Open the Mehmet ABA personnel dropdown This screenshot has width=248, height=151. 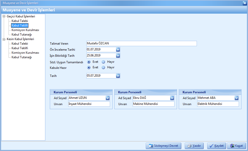(x=236, y=98)
